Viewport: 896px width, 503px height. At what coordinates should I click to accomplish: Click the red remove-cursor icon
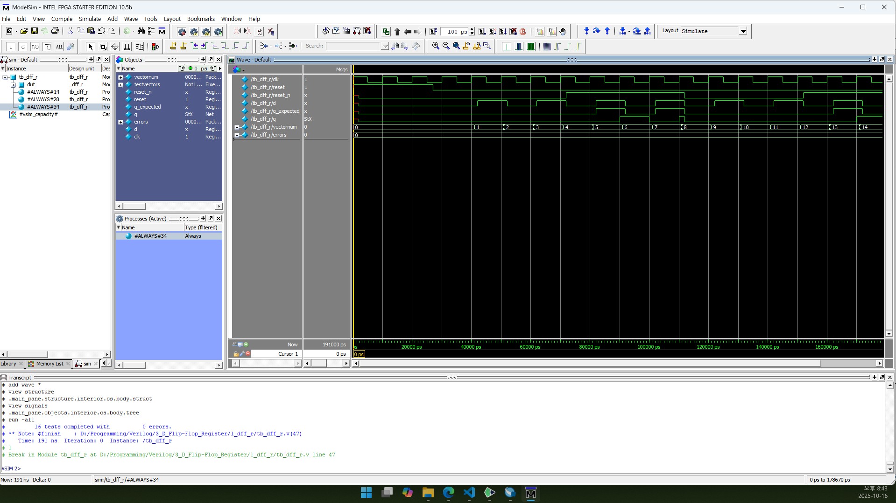(x=248, y=354)
